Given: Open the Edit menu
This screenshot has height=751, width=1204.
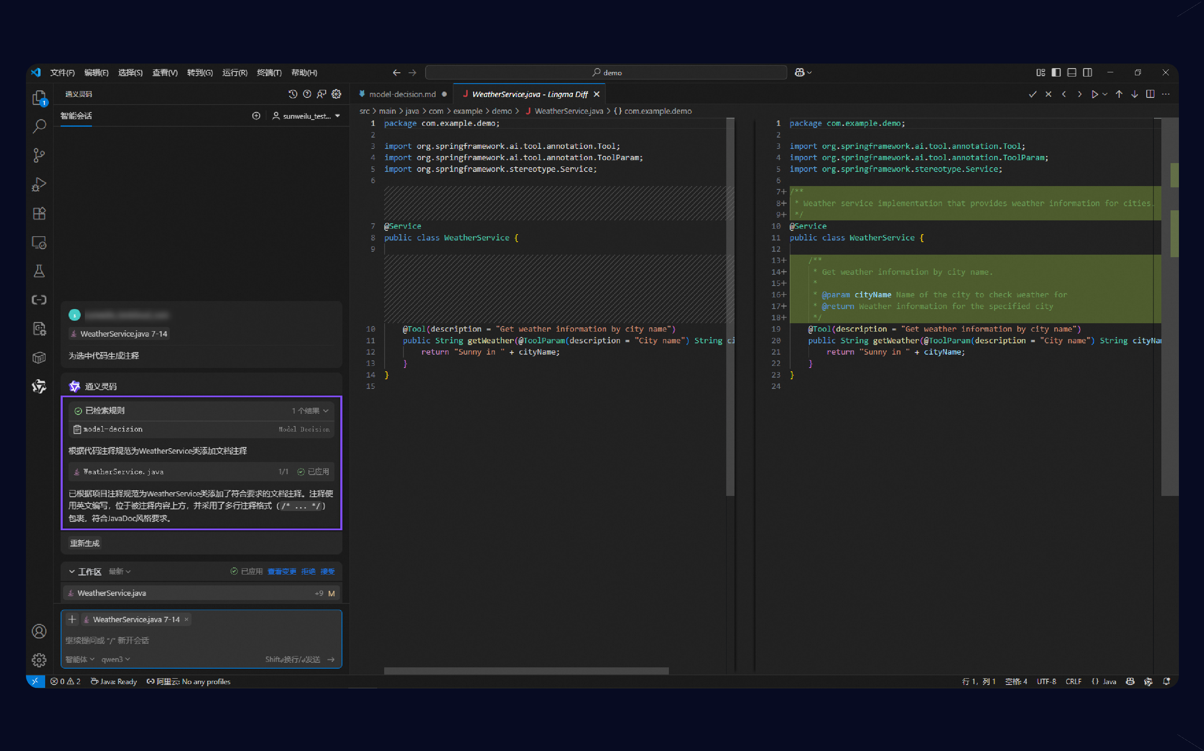Looking at the screenshot, I should pyautogui.click(x=96, y=72).
